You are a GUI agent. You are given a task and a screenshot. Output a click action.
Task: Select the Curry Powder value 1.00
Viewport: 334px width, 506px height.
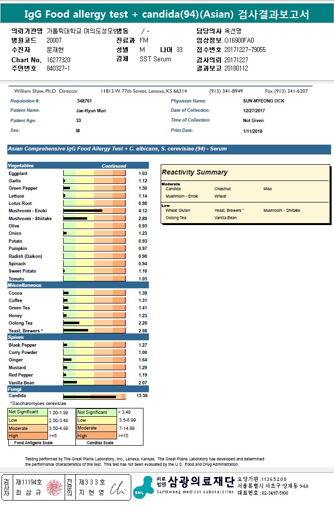[143, 353]
